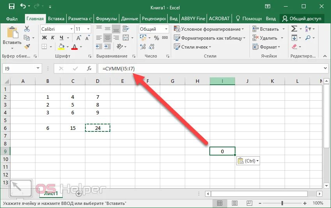Viewport: 331px width, 208px height.
Task: Click Вставить in the Ячейки group
Action: pyautogui.click(x=266, y=29)
